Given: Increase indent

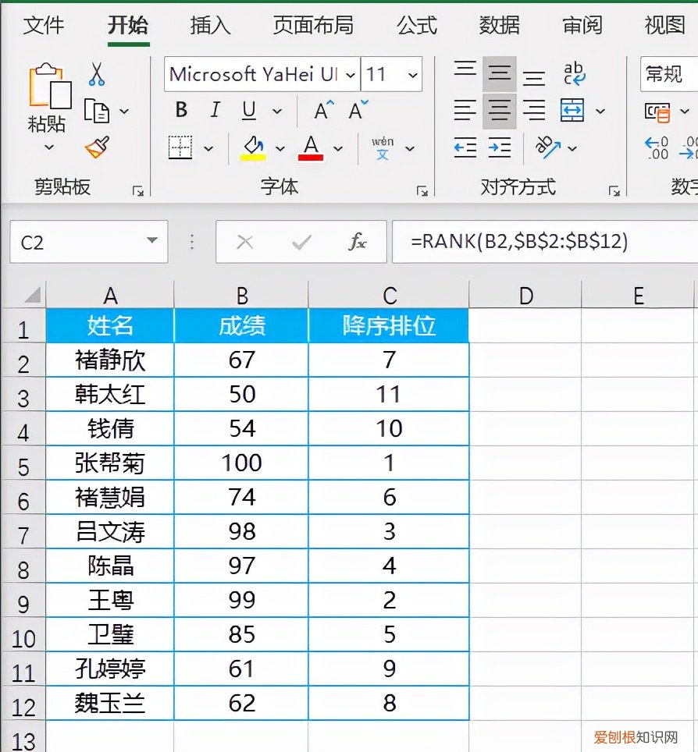Looking at the screenshot, I should [499, 147].
